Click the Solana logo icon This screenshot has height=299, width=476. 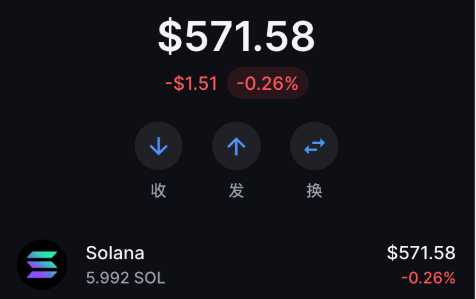(x=42, y=265)
